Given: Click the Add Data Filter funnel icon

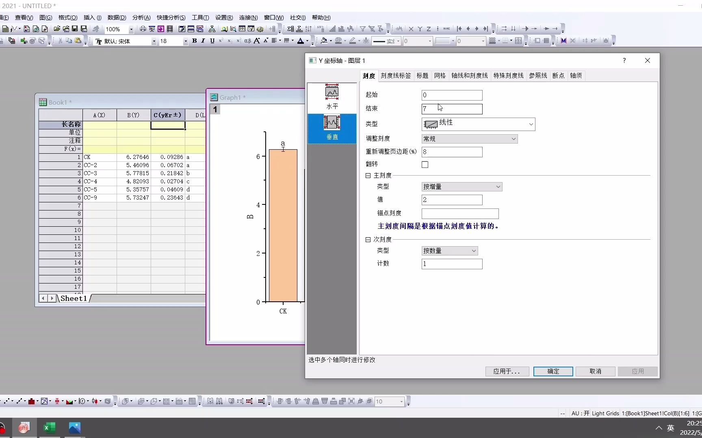Looking at the screenshot, I should pos(362,29).
